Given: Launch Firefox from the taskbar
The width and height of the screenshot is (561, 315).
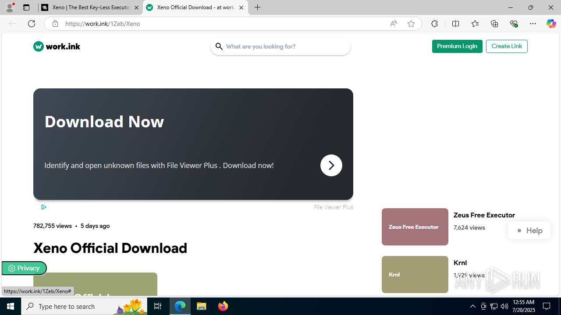Looking at the screenshot, I should pyautogui.click(x=223, y=306).
